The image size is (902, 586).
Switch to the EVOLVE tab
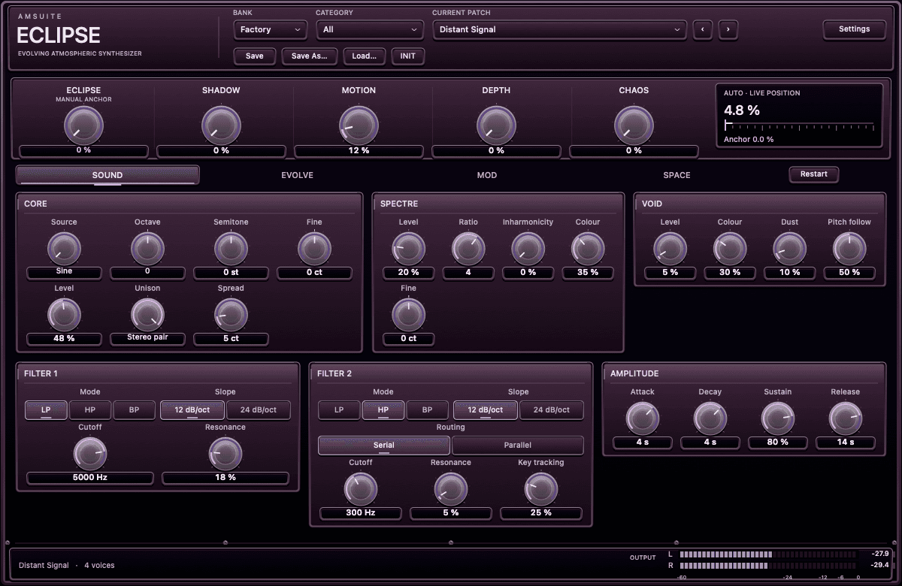[297, 175]
